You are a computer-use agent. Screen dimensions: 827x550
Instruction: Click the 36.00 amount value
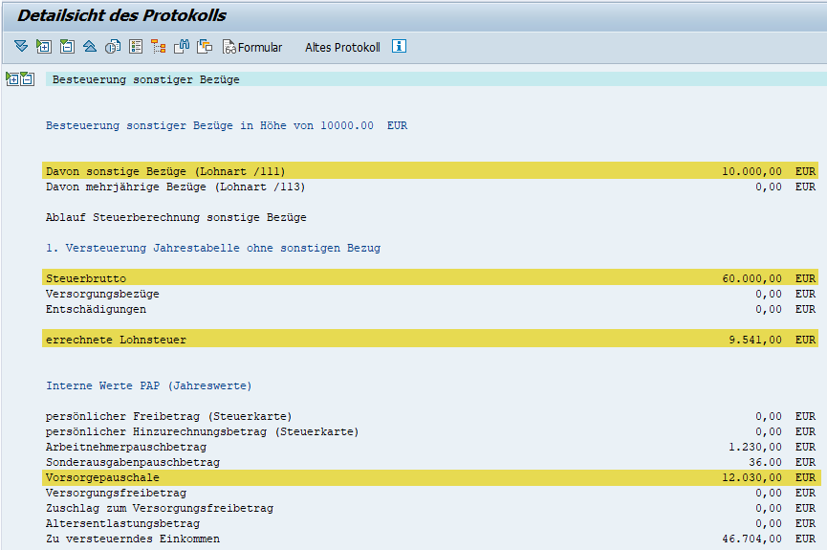tap(765, 462)
